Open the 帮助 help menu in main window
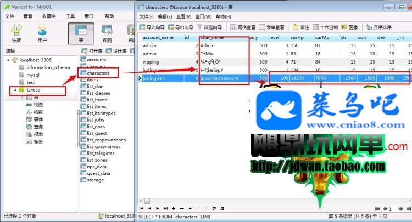 (x=109, y=16)
